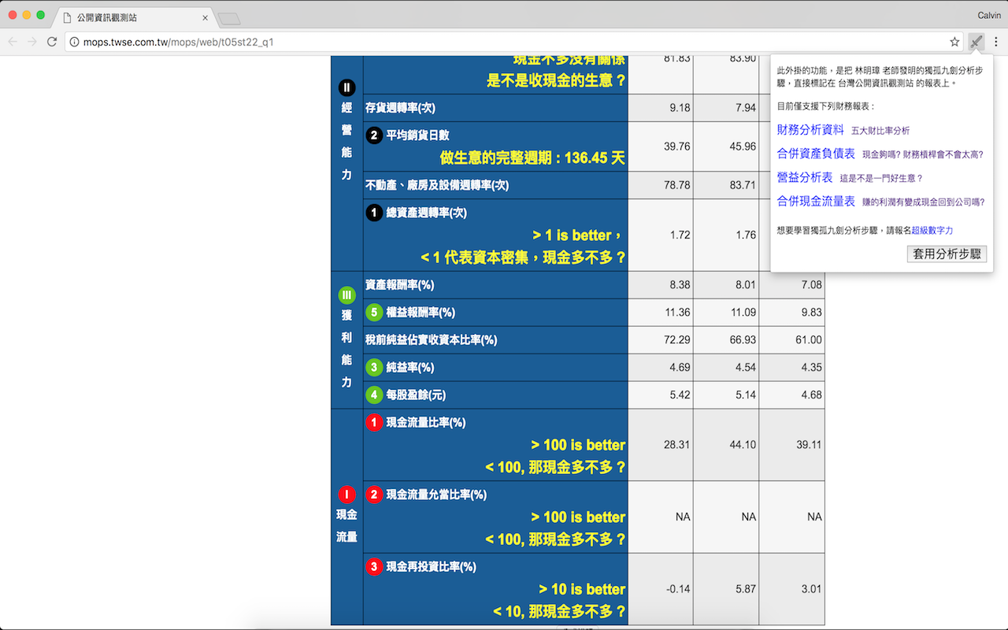Click the sword extension icon in toolbar
The width and height of the screenshot is (1008, 630).
(x=976, y=42)
